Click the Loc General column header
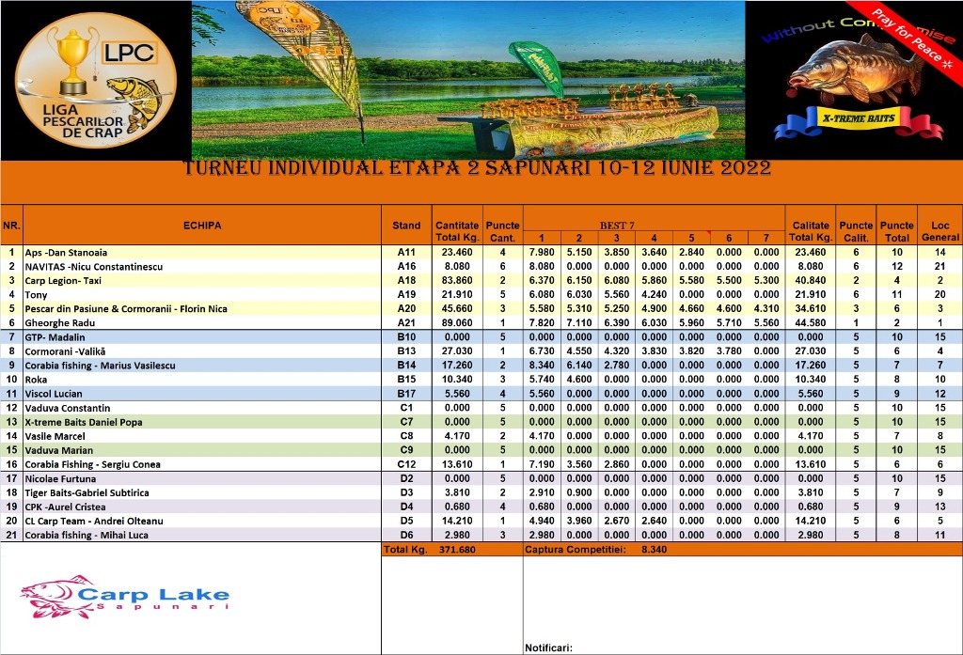Screen dimensions: 963x655 pos(939,231)
